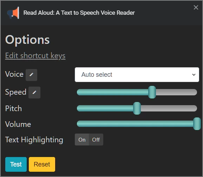Image resolution: width=203 pixels, height=177 pixels.
Task: Close the Read Aloud options popup
Action: point(196,7)
